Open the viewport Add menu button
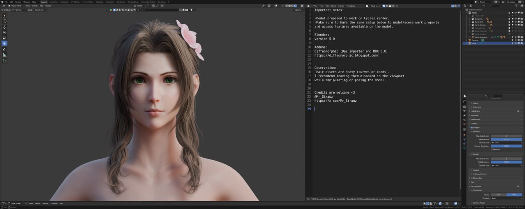Image resolution: width=525 pixels, height=209 pixels. point(41,6)
